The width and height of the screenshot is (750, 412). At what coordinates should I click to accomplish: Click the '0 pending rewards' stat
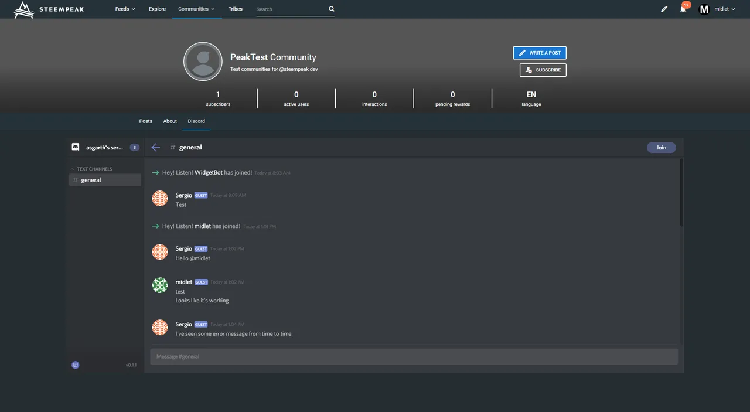coord(452,98)
